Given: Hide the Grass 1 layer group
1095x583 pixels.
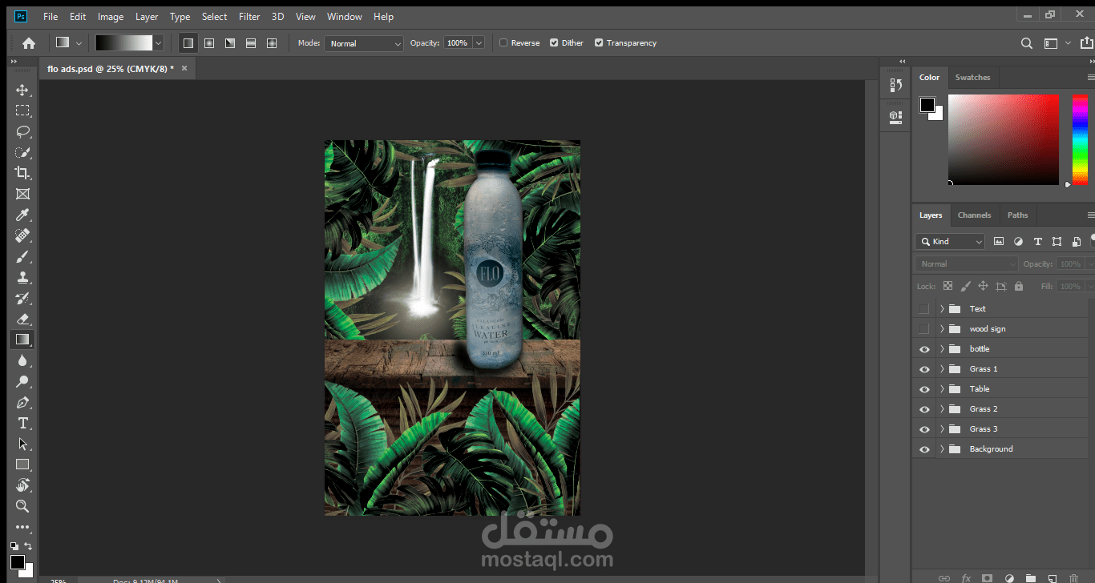Looking at the screenshot, I should click(x=924, y=369).
